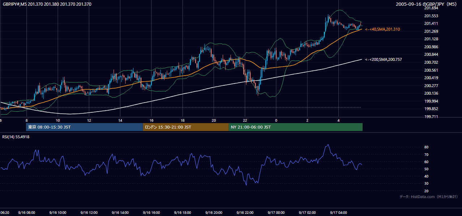Click the time label 9/17 04:00

coord(339,213)
